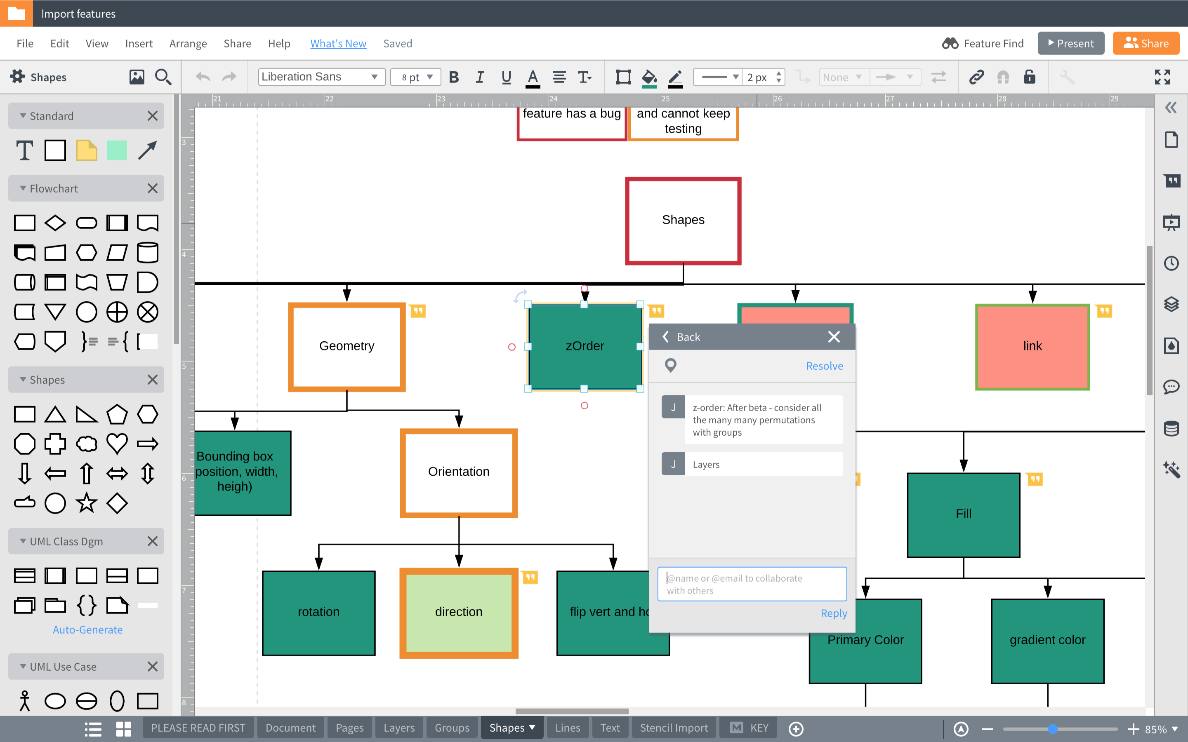Click the link chain icon in toolbar
1188x742 pixels.
point(976,77)
